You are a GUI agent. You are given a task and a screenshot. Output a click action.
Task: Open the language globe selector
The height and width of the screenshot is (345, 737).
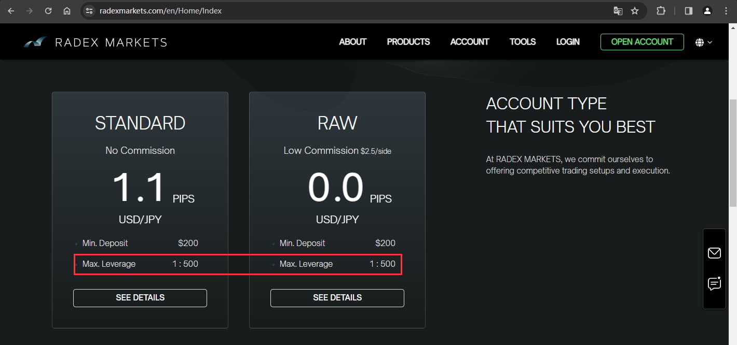704,42
